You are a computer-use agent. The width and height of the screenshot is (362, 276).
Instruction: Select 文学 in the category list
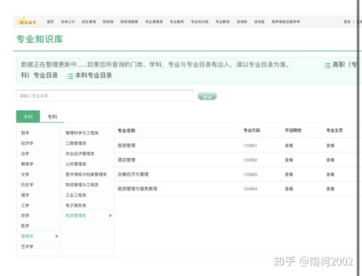point(25,175)
